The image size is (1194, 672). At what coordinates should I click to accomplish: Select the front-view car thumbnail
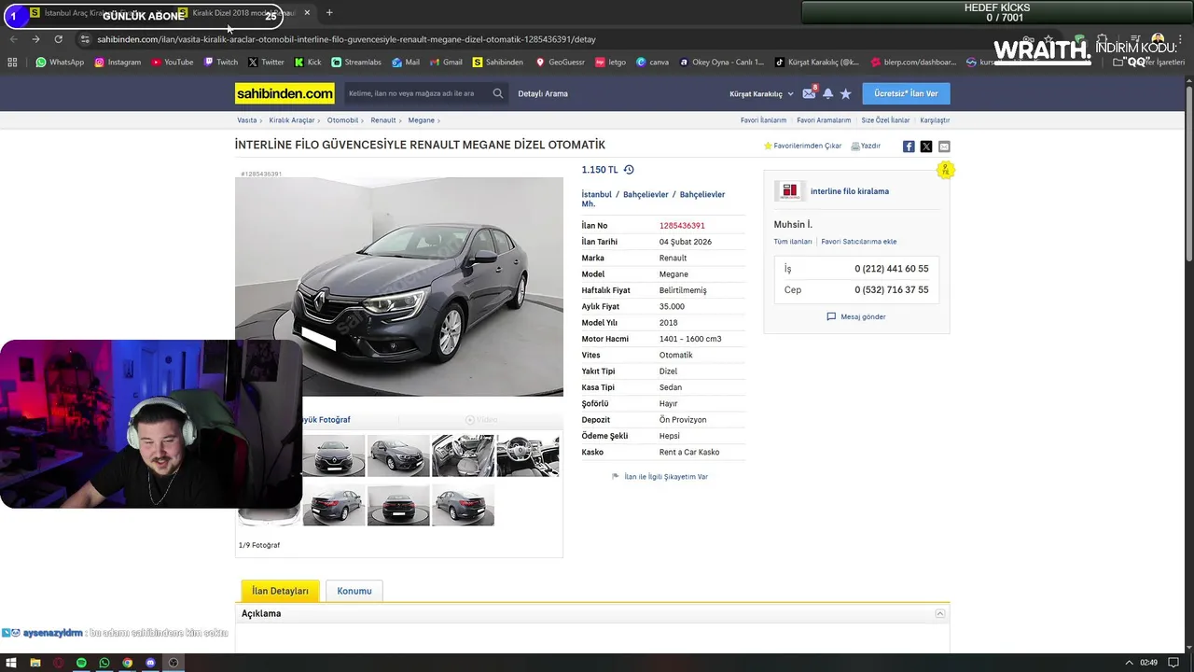click(x=333, y=455)
